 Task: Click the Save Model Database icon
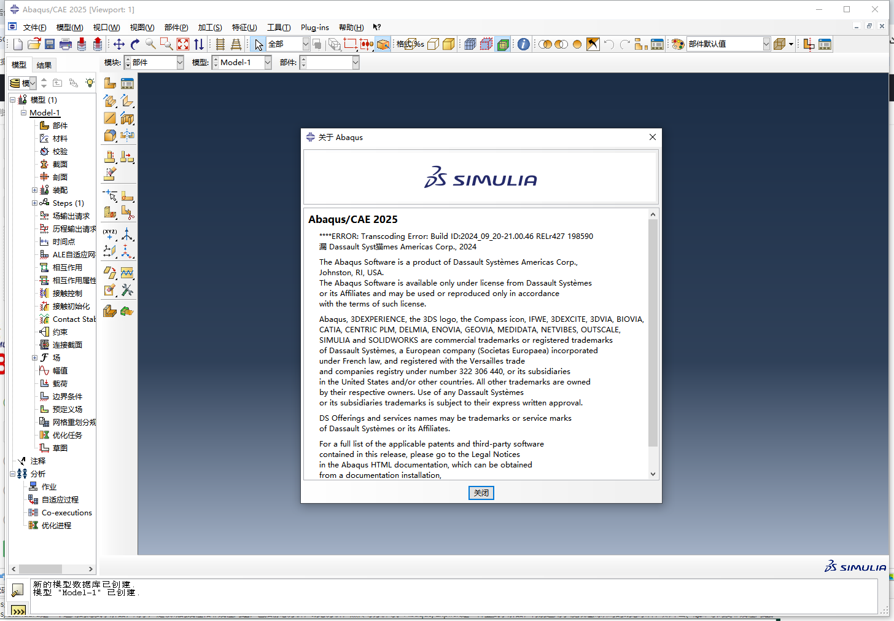(x=50, y=44)
